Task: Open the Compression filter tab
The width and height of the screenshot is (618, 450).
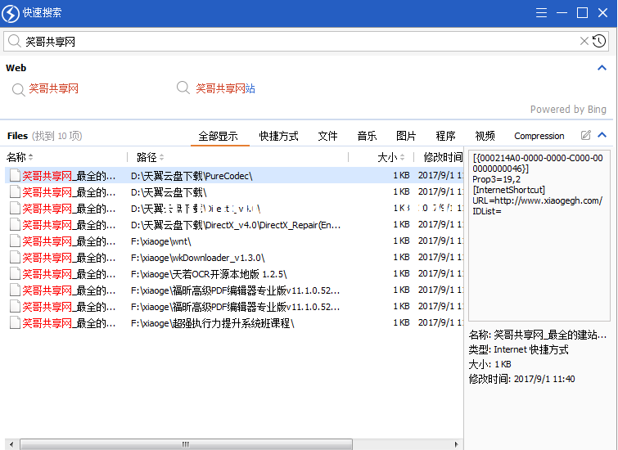Action: 539,136
